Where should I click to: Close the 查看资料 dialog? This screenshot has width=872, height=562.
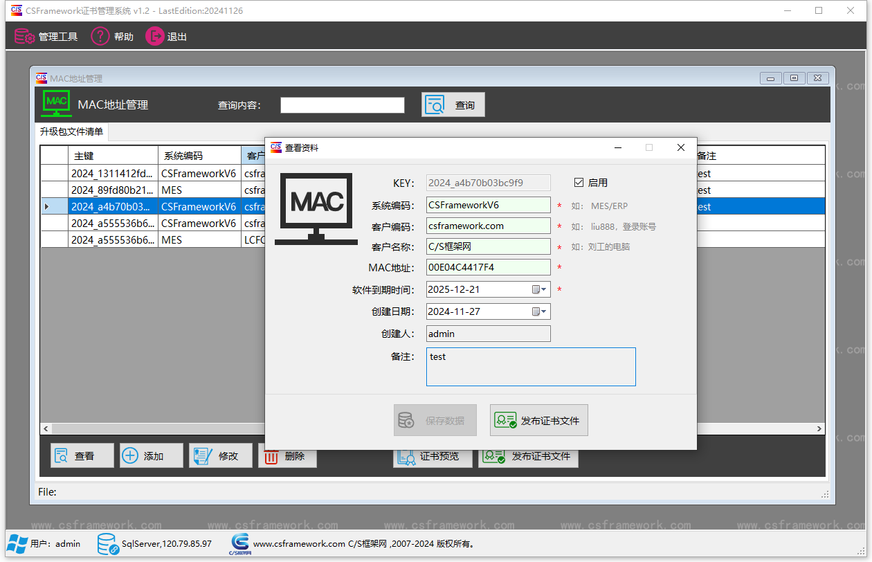681,147
